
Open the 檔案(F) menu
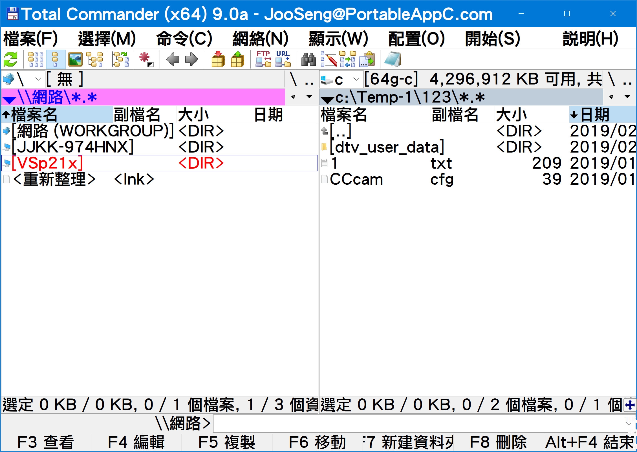(30, 39)
